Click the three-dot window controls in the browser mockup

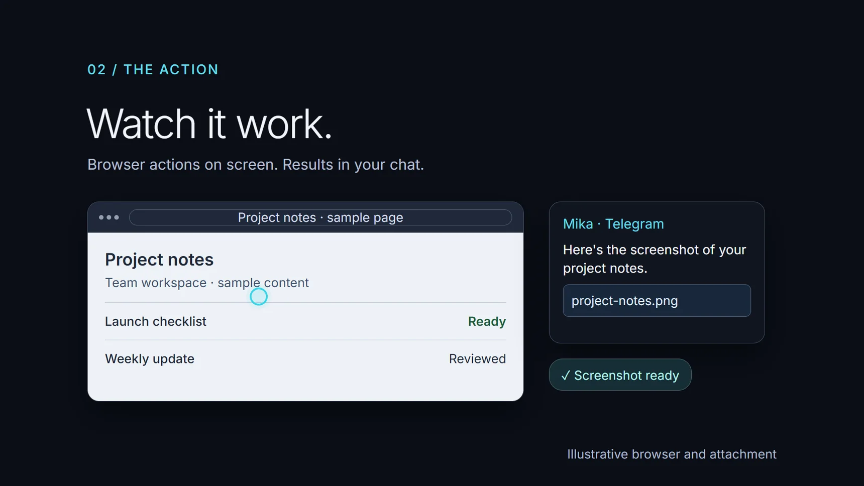109,217
